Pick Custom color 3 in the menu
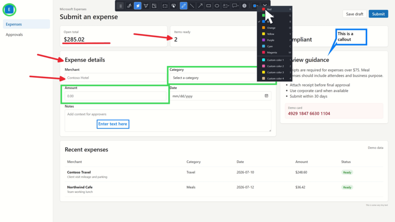The height and width of the screenshot is (222, 395). tap(275, 72)
